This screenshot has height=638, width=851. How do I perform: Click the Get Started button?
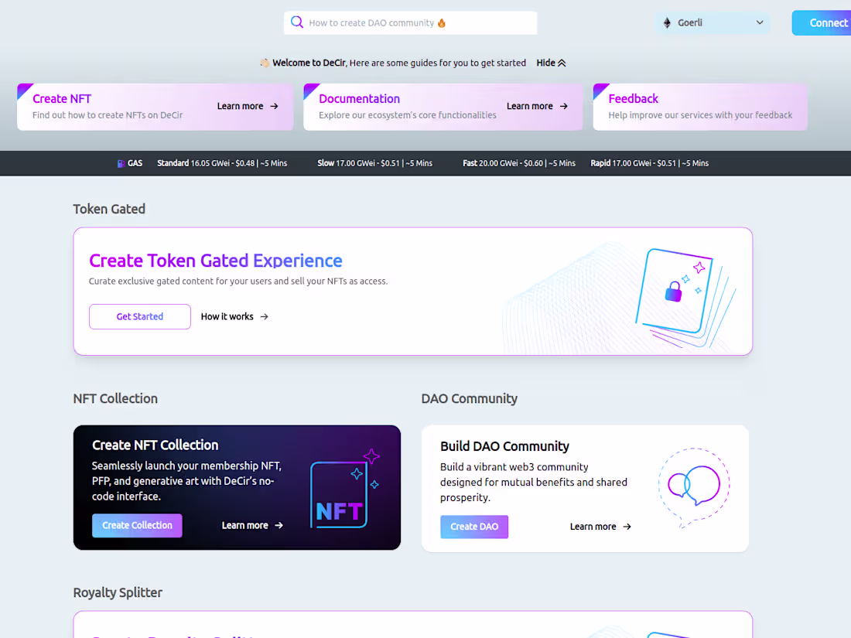pos(140,316)
